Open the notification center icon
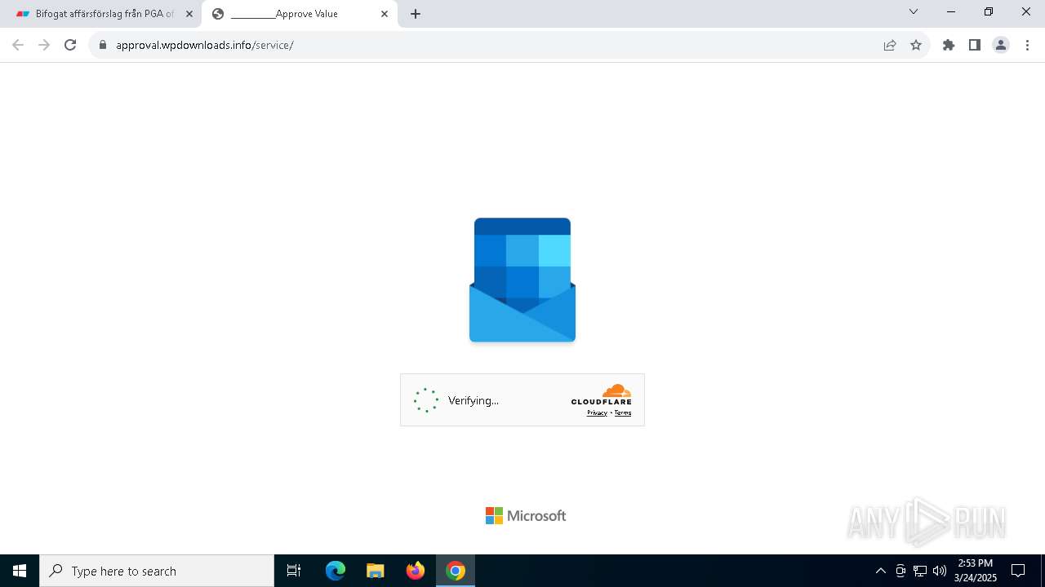This screenshot has width=1045, height=587. [1018, 571]
